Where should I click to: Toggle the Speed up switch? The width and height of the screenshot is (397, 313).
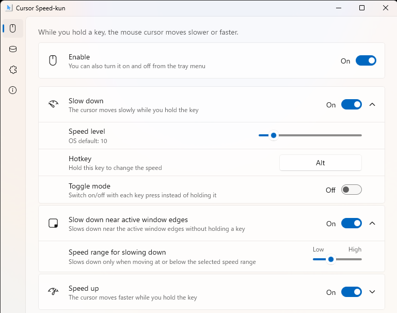(x=352, y=292)
